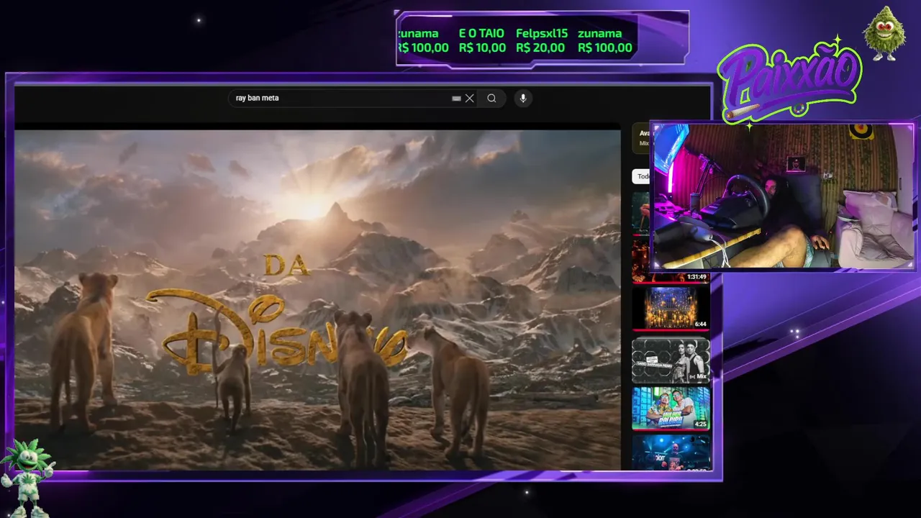Start voice search with the microphone icon

(x=523, y=99)
